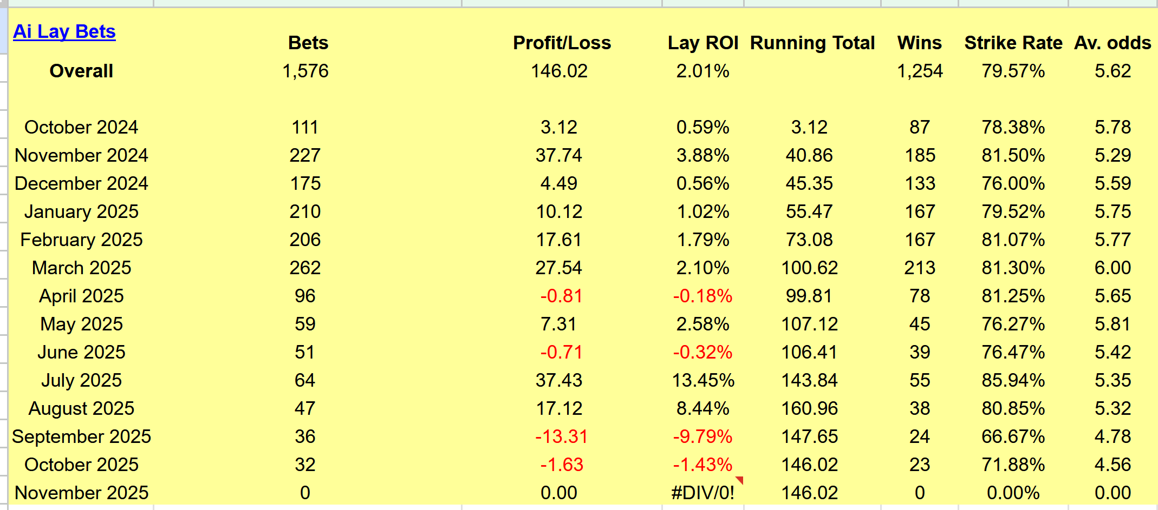Click the Running Total header cell

coord(812,43)
